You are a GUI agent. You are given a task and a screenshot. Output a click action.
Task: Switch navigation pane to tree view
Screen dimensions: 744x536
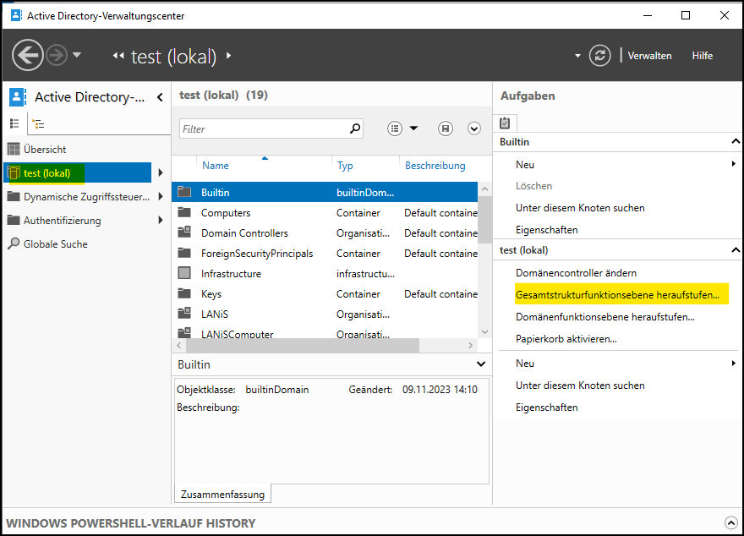tap(38, 124)
